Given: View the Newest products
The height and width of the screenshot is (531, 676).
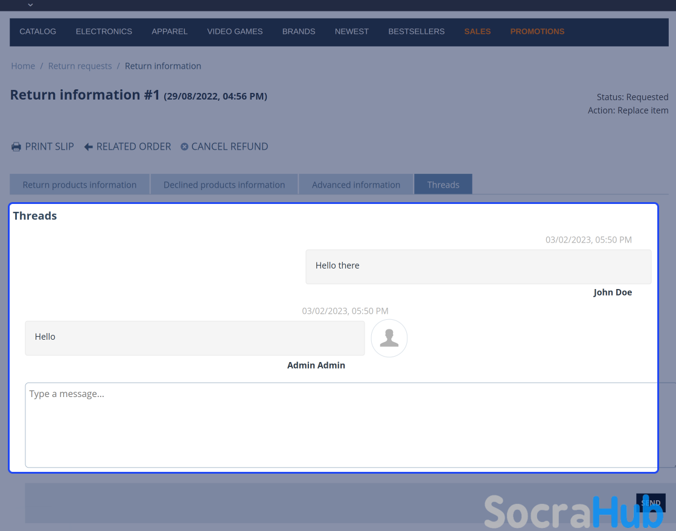Looking at the screenshot, I should [x=352, y=31].
